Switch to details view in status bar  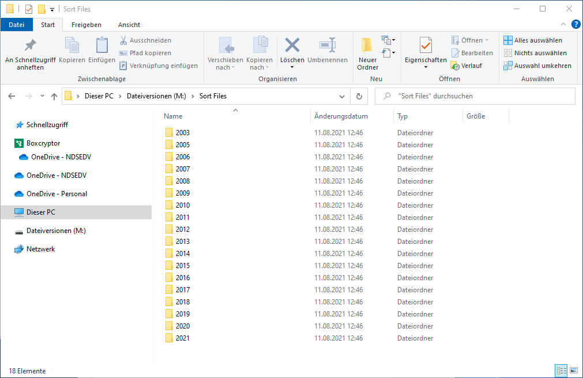(561, 371)
